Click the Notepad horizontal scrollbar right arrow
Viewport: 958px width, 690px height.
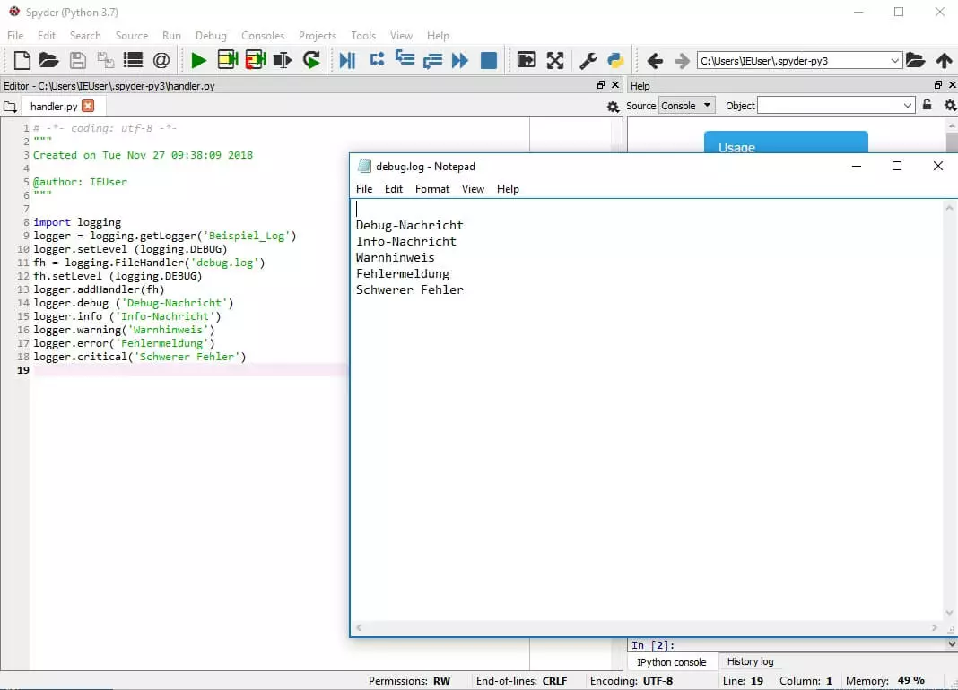[x=935, y=628]
